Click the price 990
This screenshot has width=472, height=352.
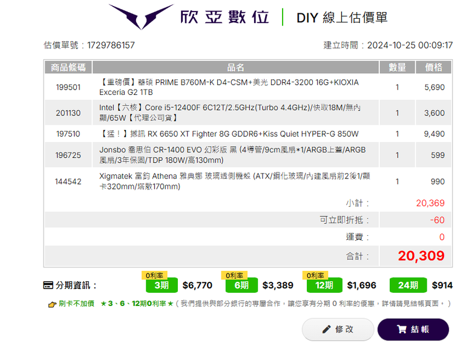point(438,181)
